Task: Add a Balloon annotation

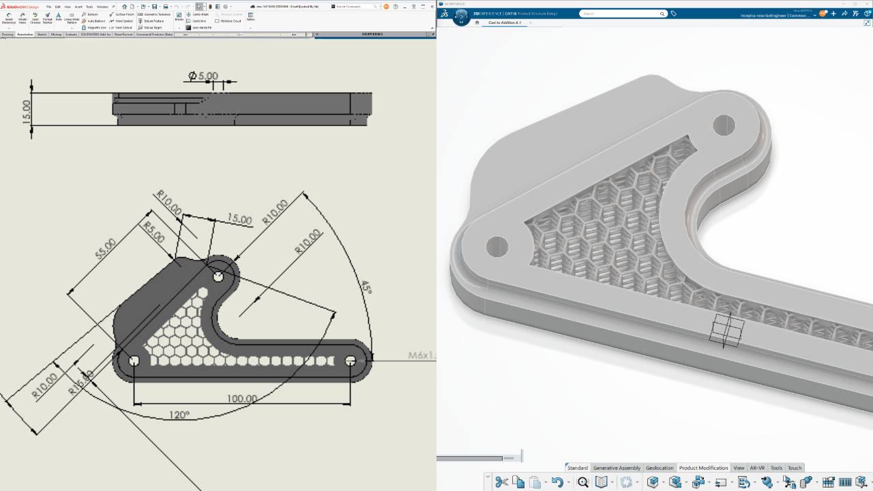Action: (90, 14)
